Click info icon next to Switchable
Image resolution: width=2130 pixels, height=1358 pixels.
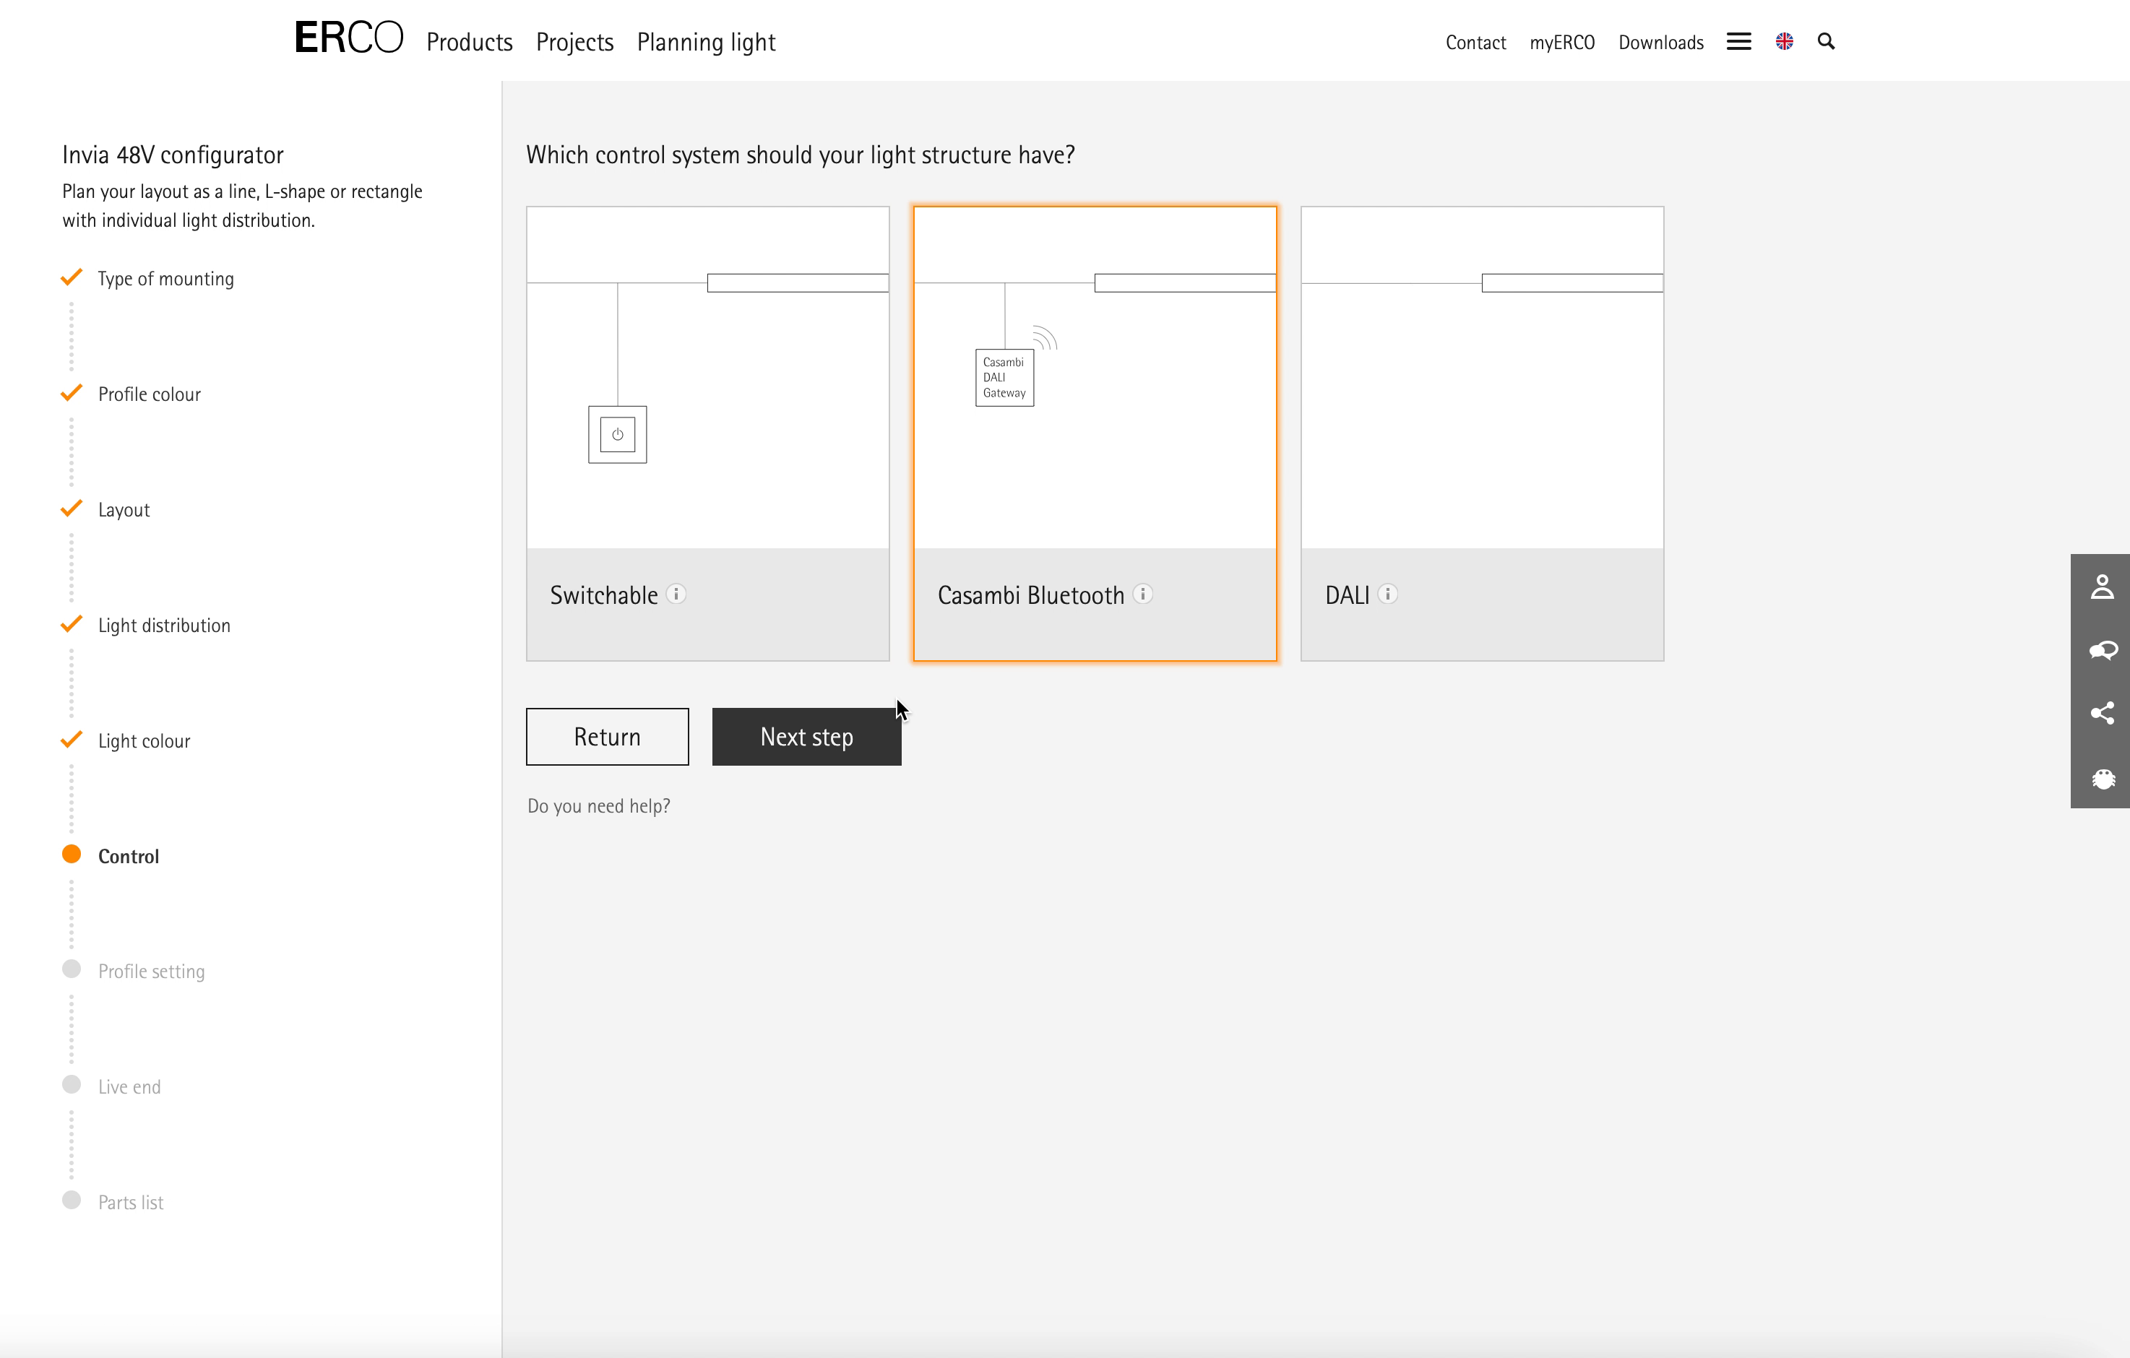(x=677, y=594)
